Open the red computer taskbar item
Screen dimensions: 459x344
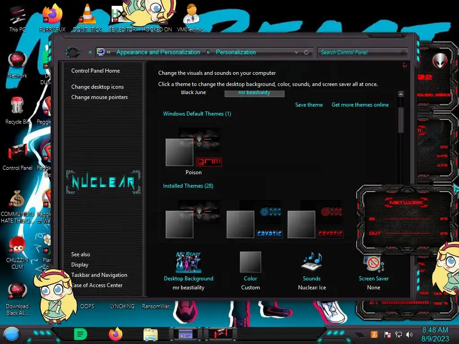(221, 334)
